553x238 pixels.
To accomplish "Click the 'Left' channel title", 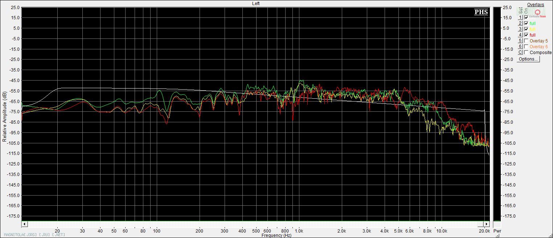I will click(x=256, y=3).
